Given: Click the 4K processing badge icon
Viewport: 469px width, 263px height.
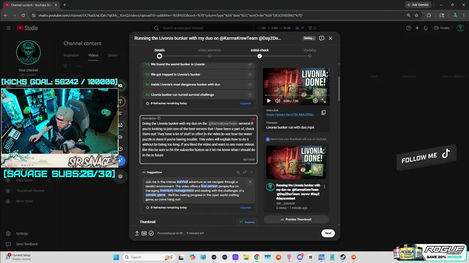Looking at the screenshot, I should point(144,233).
